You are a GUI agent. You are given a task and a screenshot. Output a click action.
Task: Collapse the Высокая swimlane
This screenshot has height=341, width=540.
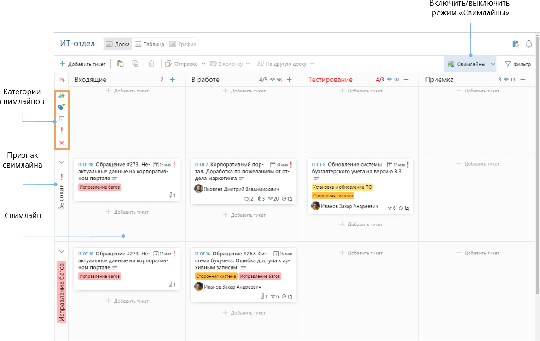(61, 162)
